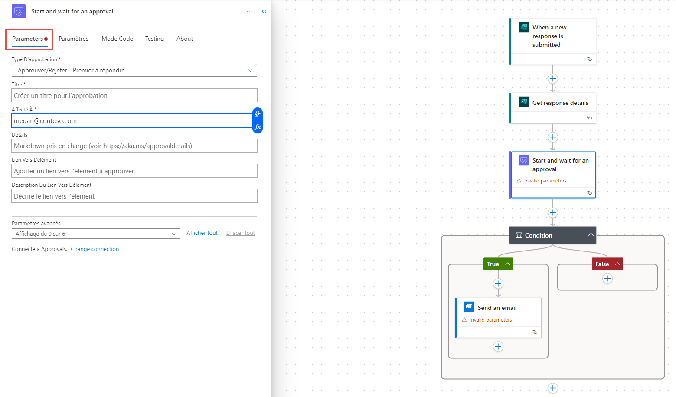This screenshot has width=676, height=397.
Task: Click the Affecté À input field
Action: click(132, 121)
